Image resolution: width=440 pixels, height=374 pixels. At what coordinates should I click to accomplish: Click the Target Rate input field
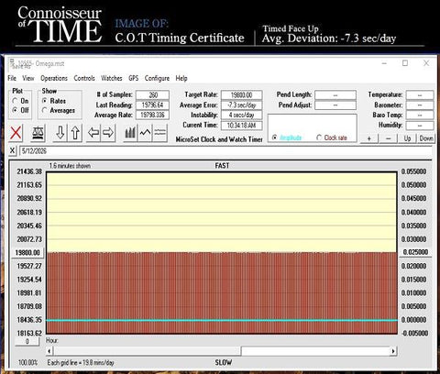[x=241, y=95]
